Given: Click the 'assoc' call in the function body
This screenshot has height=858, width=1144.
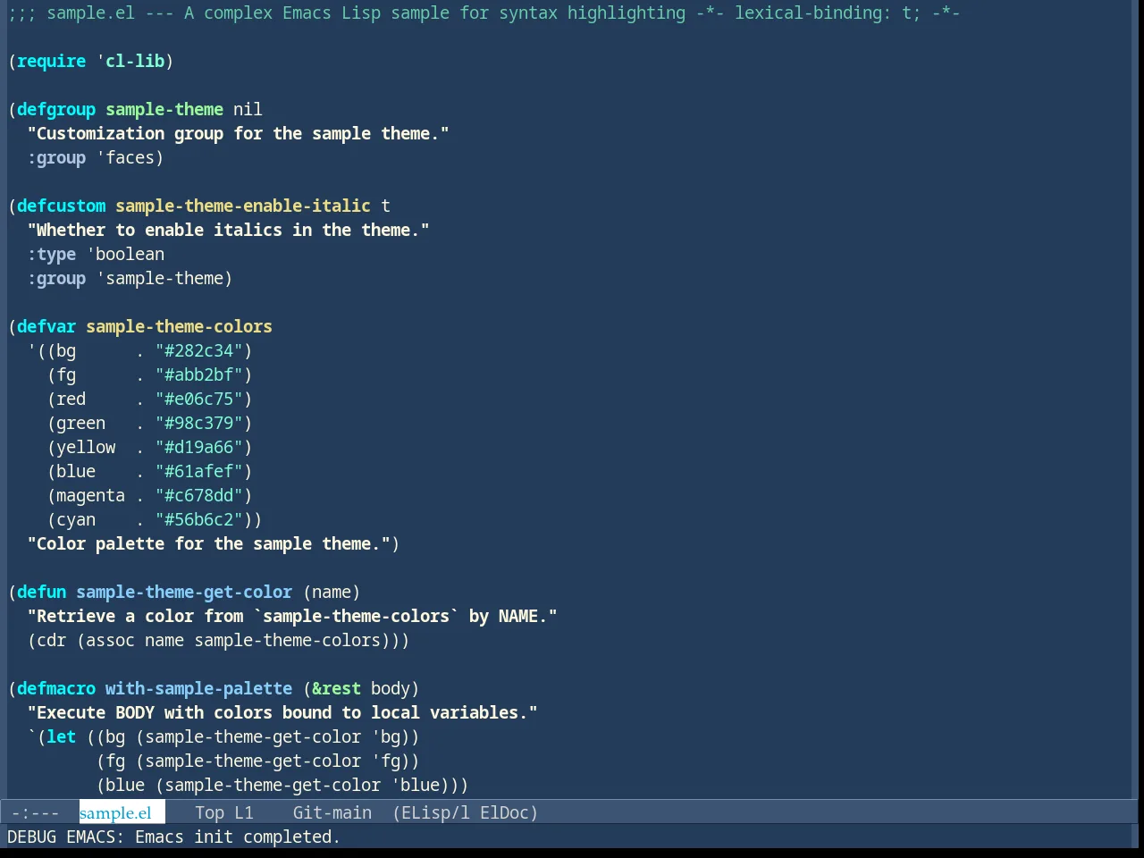Looking at the screenshot, I should [x=111, y=640].
